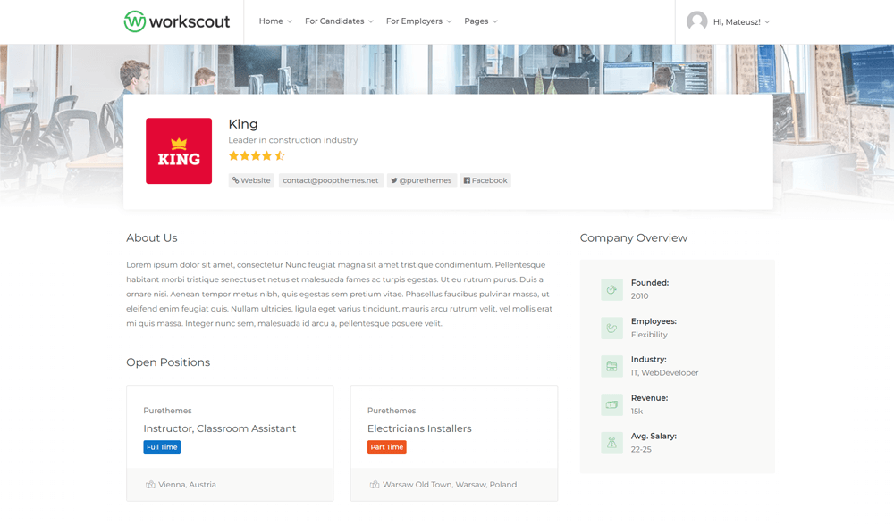Click the Revenue icon beside 15k

tap(612, 404)
